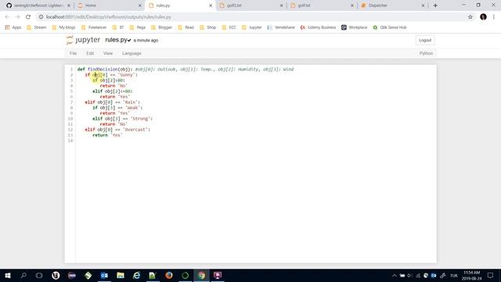Open the Chrome three-dot menu

coord(494,17)
